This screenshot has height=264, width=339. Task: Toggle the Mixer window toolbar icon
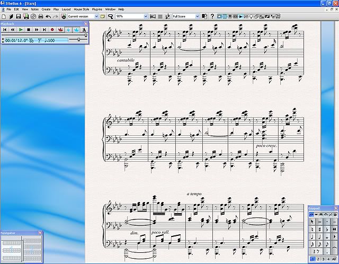[246, 16]
